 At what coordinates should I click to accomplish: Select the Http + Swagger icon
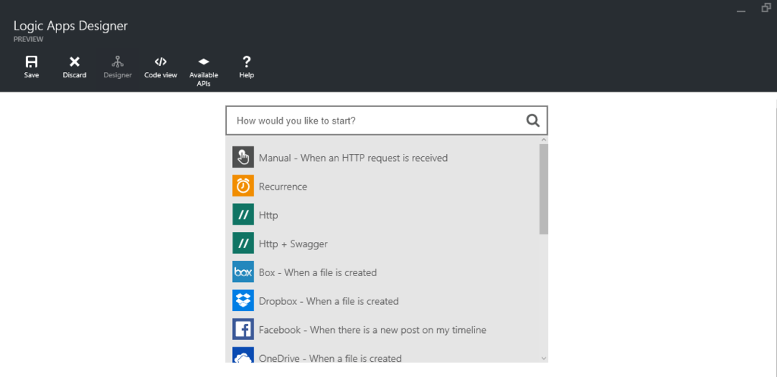[243, 243]
